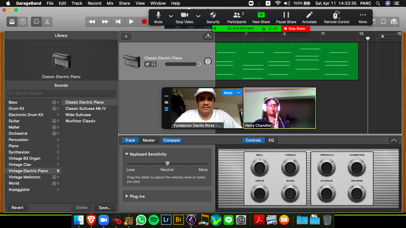Image resolution: width=406 pixels, height=228 pixels.
Task: Open the Zoom Participants panel
Action: pos(237,18)
